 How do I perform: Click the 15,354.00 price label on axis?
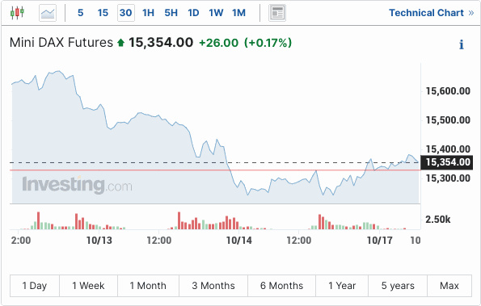(446, 162)
